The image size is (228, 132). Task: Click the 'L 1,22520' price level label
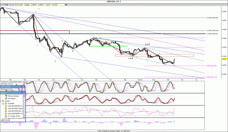pyautogui.click(x=212, y=34)
